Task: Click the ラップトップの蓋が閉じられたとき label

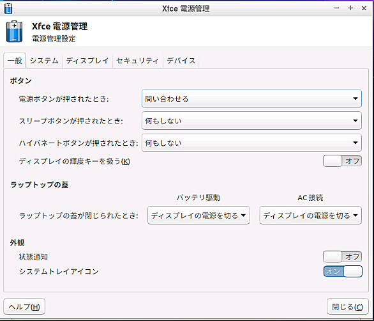Action: [x=79, y=215]
